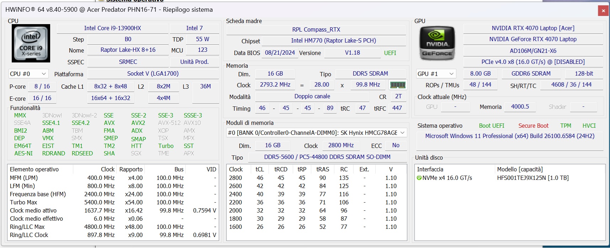Click the AVX2 feature flag
This screenshot has width=610, height=248.
point(138,123)
